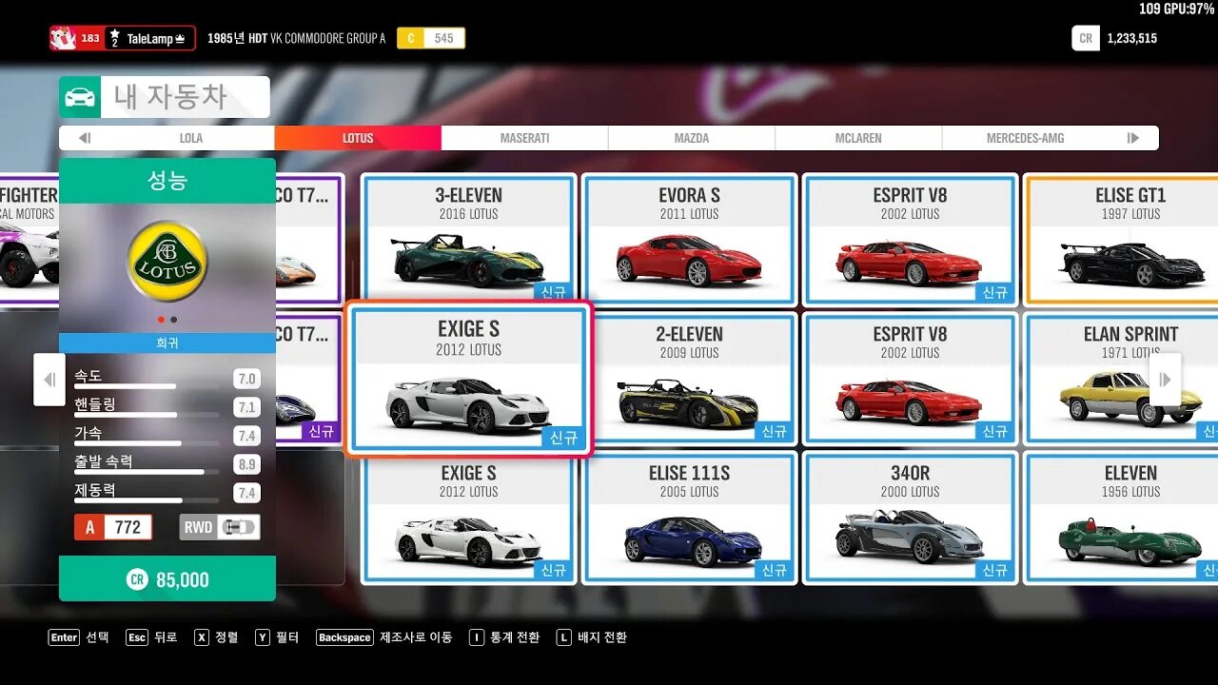Select the top-row 2002 Esprit V8 card

tap(910, 240)
